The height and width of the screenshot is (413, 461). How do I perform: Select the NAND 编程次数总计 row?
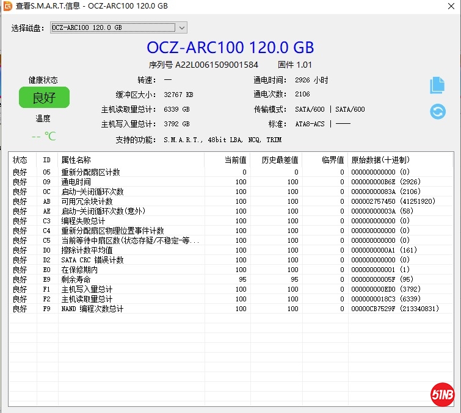[92, 309]
